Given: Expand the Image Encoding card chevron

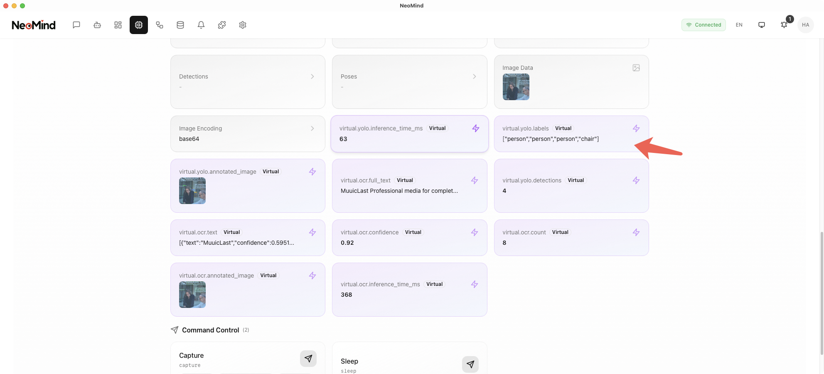Looking at the screenshot, I should click(x=312, y=128).
